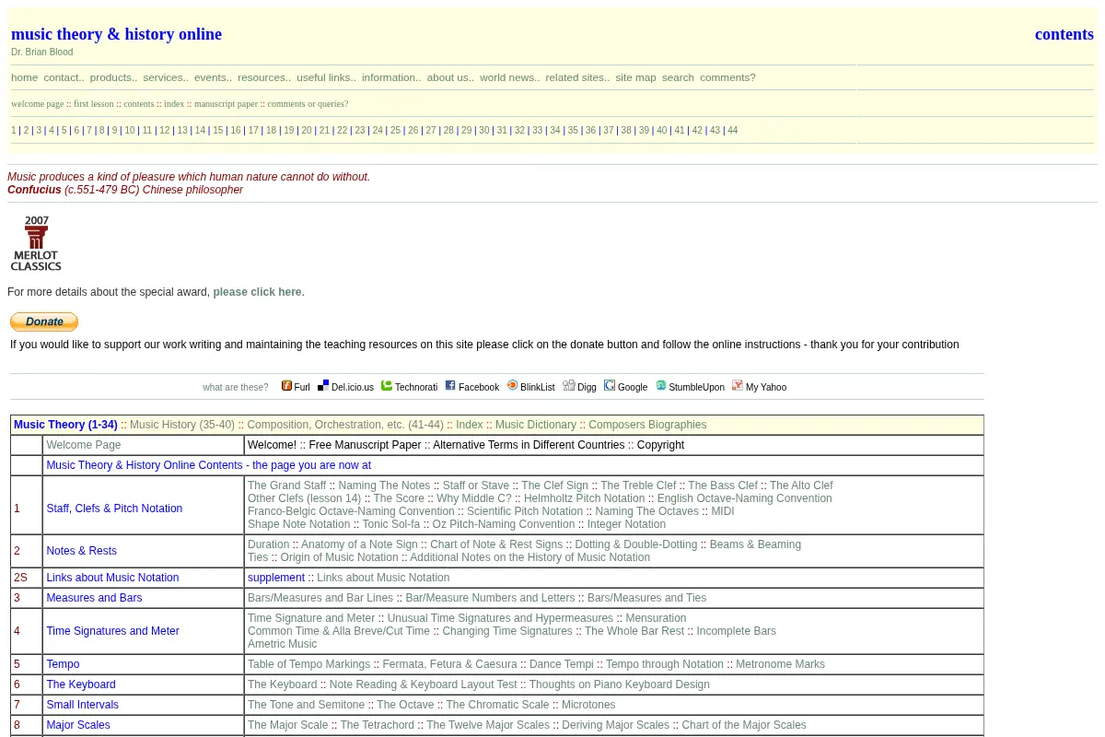Image resolution: width=1105 pixels, height=737 pixels.
Task: Open the 'home' navigation menu item
Action: pyautogui.click(x=24, y=77)
